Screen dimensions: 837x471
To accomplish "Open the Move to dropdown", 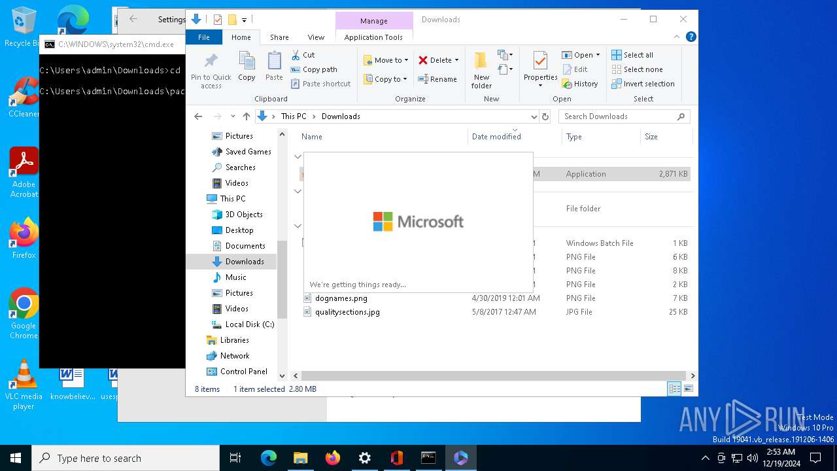I will [x=386, y=60].
